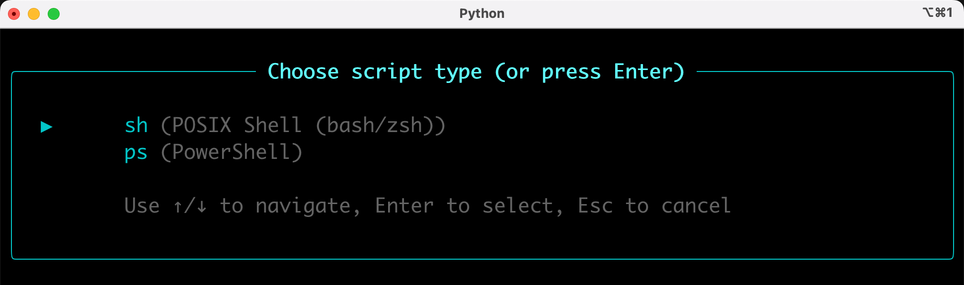
Task: Click the word 'cancel' in the hint
Action: point(696,206)
